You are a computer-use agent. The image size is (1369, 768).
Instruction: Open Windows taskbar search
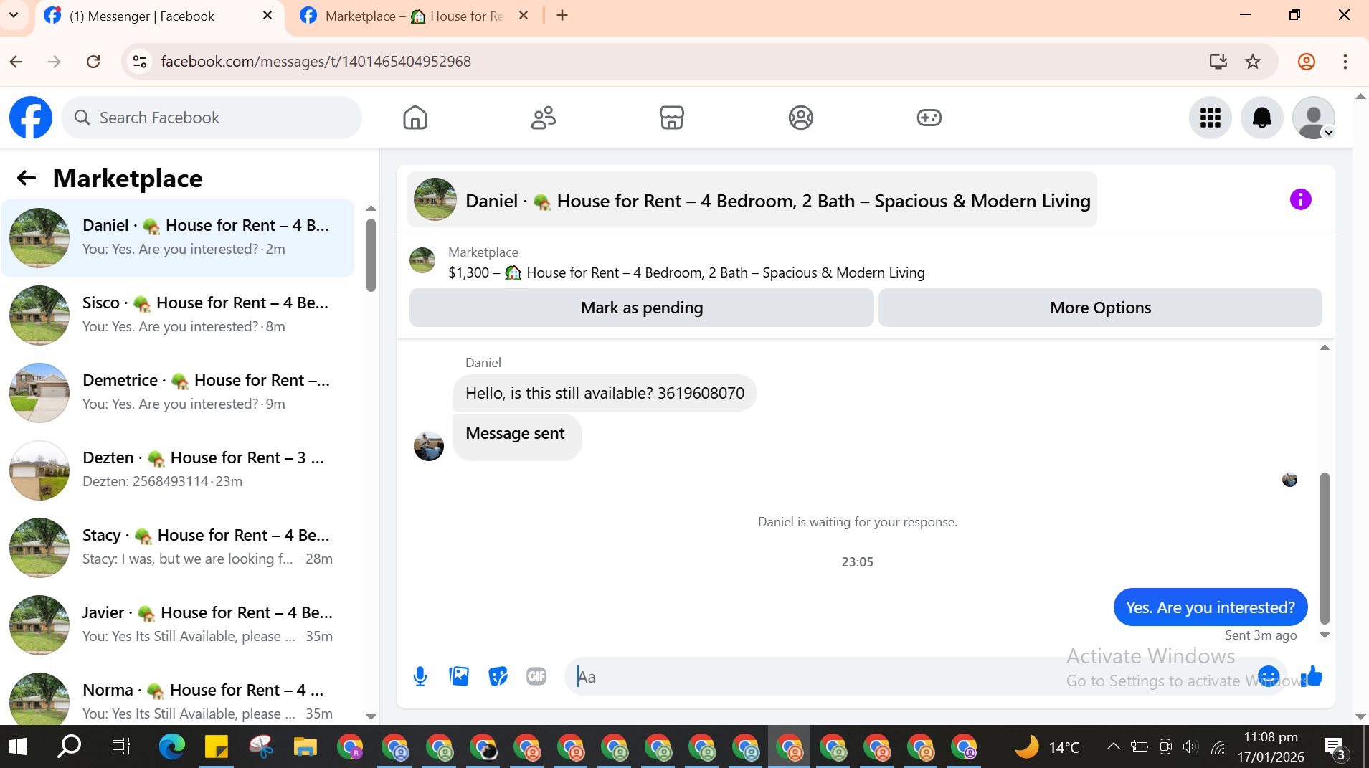tap(70, 746)
